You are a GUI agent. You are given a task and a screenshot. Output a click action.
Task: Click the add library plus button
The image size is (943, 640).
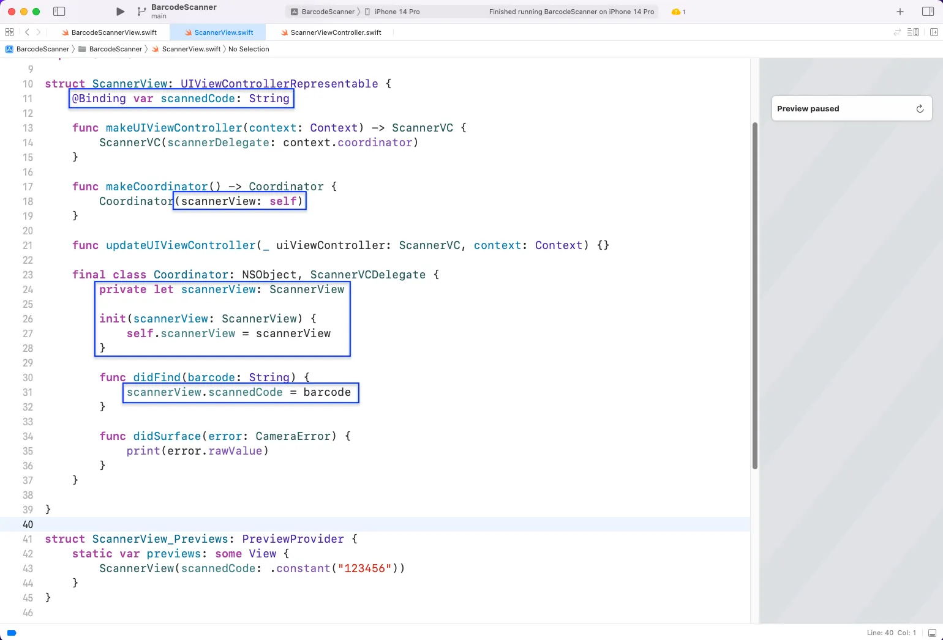pos(900,12)
